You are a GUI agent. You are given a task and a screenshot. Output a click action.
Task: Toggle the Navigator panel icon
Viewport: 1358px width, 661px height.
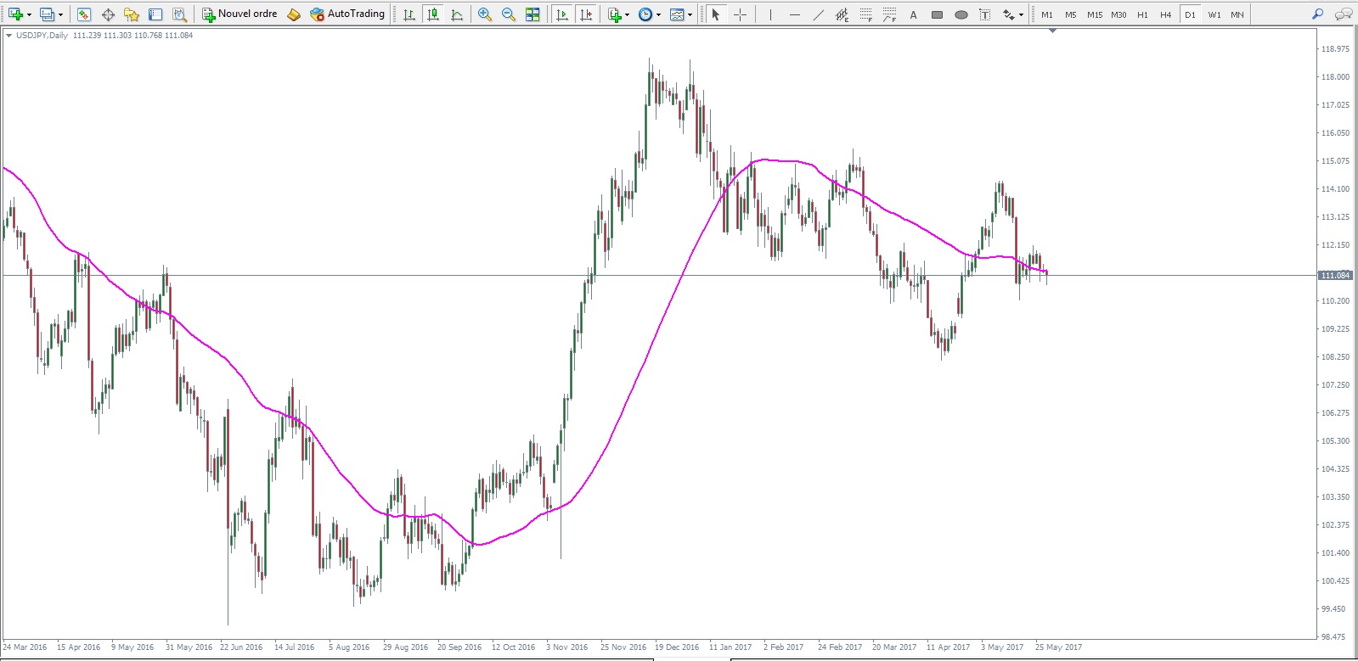[132, 14]
